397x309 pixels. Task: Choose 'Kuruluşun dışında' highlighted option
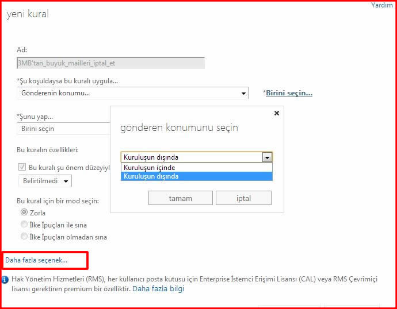pos(151,176)
